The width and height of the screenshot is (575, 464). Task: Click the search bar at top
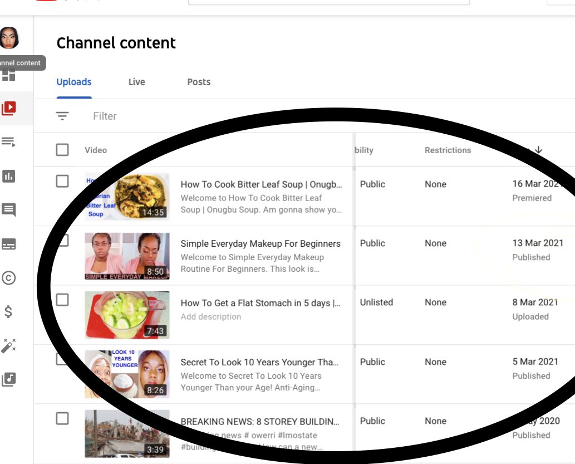click(328, 2)
